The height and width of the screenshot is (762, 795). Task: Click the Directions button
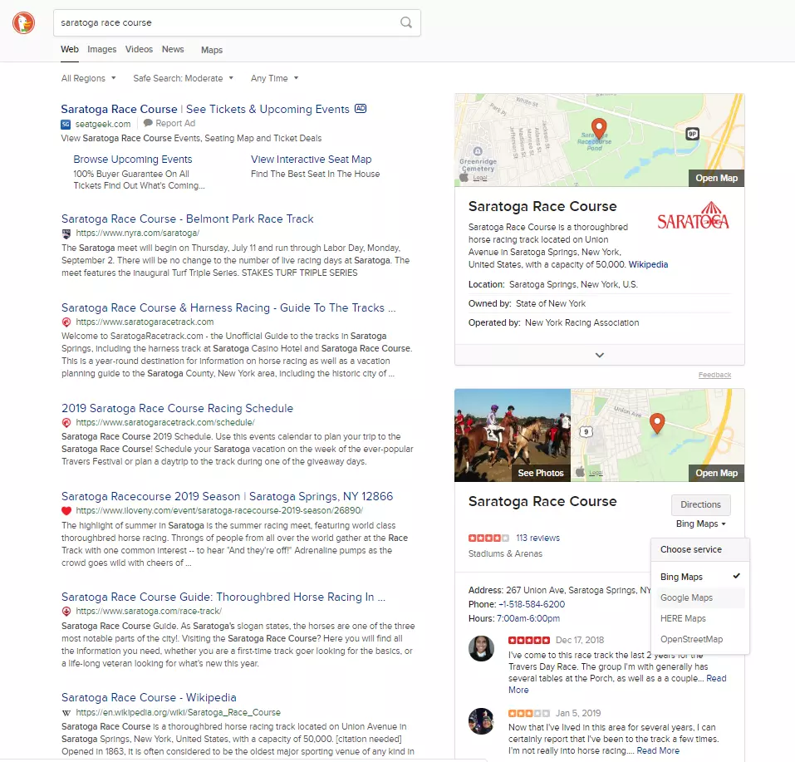[x=700, y=504]
